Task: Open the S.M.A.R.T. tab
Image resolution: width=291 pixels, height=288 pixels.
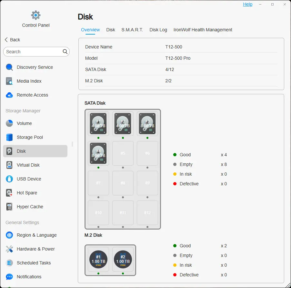Action: [132, 30]
